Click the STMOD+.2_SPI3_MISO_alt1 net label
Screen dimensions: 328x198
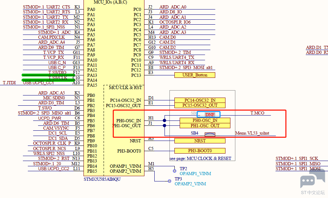[44, 113]
